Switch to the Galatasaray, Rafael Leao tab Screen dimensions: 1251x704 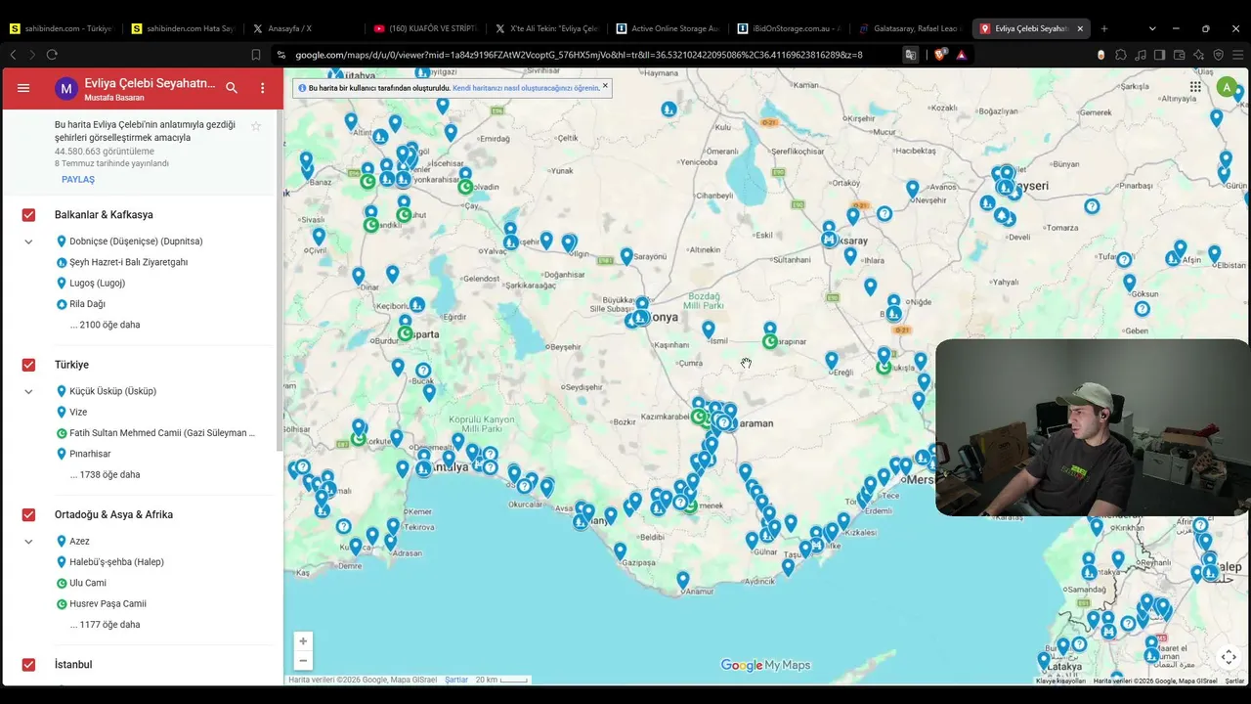909,28
